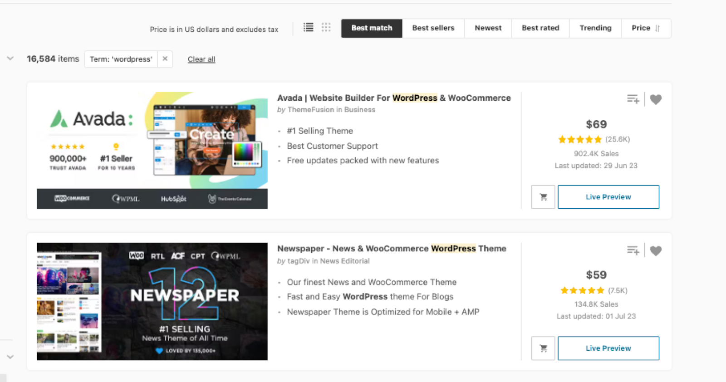The height and width of the screenshot is (382, 726).
Task: Click the price tax notice text
Action: 214,29
